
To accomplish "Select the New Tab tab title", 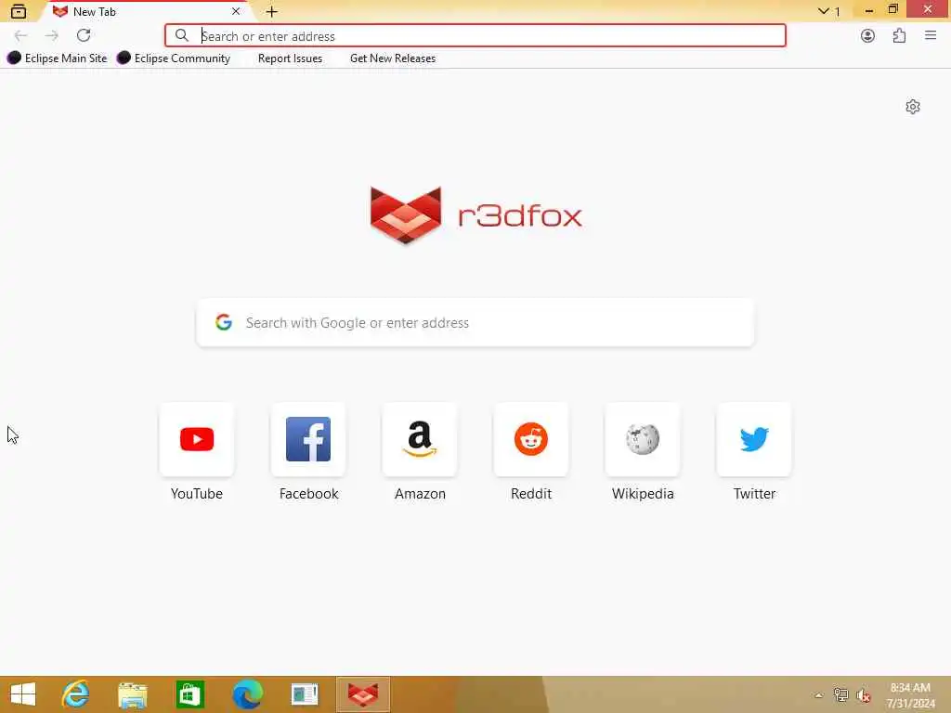I will (95, 11).
